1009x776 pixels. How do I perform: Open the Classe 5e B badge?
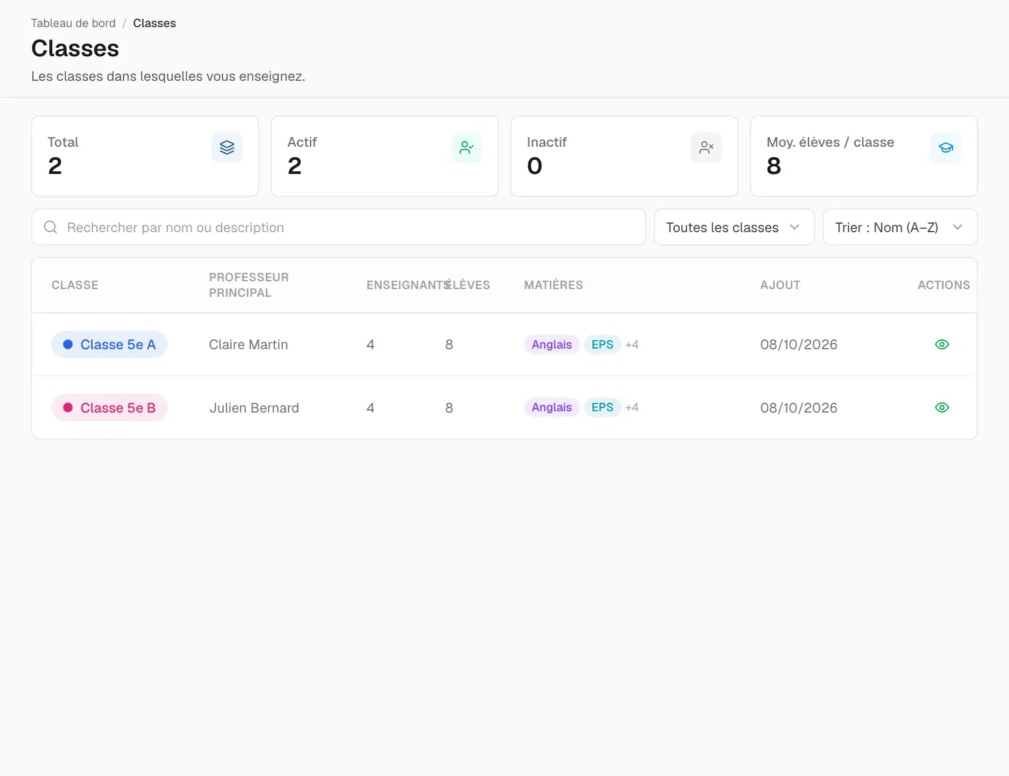point(109,407)
